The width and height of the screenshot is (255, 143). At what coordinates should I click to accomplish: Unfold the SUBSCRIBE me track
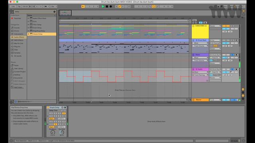click(193, 26)
